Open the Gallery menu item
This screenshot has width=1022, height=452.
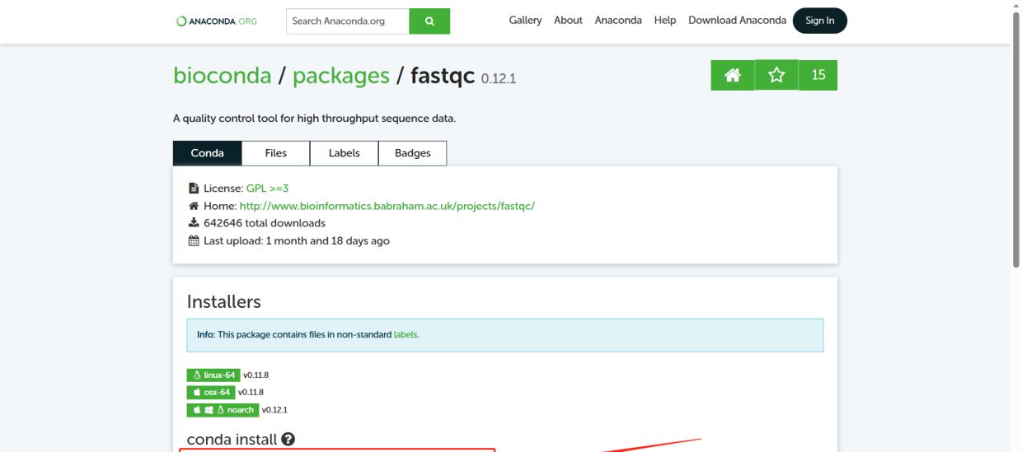525,21
